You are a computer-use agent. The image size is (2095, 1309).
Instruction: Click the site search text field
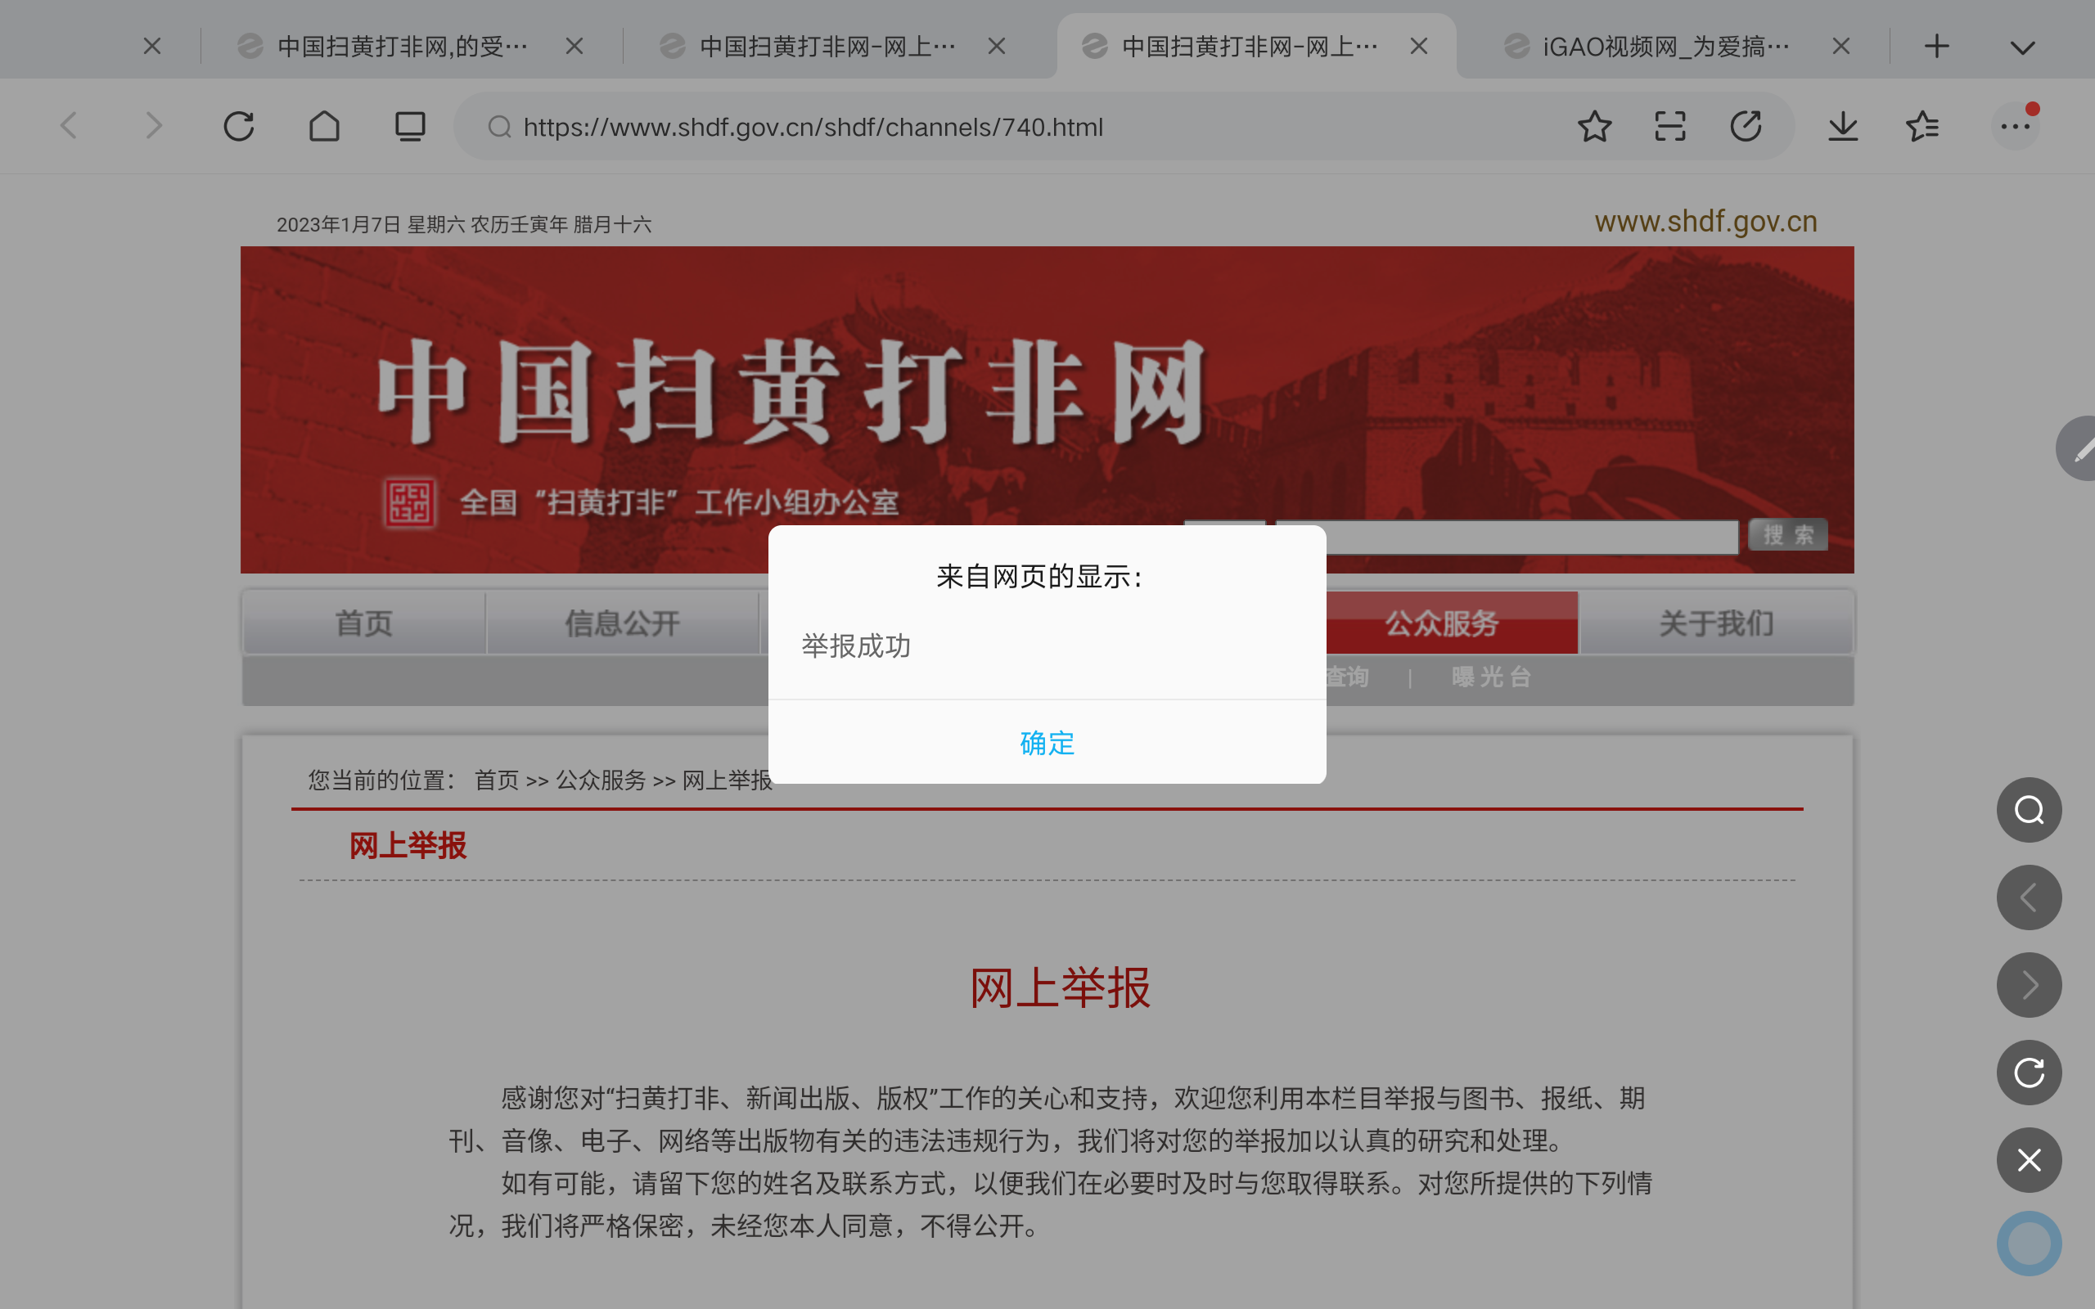click(x=1507, y=537)
